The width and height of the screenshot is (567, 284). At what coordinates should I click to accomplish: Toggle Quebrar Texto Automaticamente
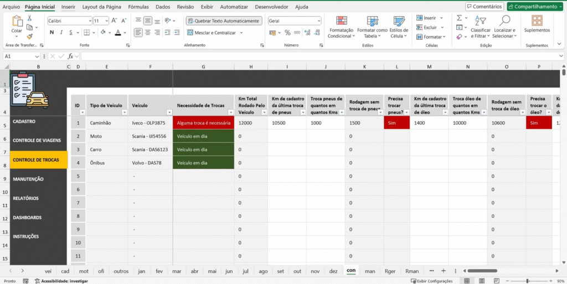[x=223, y=20]
